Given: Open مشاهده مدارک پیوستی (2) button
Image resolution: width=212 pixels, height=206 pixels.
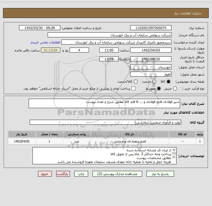Looking at the screenshot, I should point(117,174).
